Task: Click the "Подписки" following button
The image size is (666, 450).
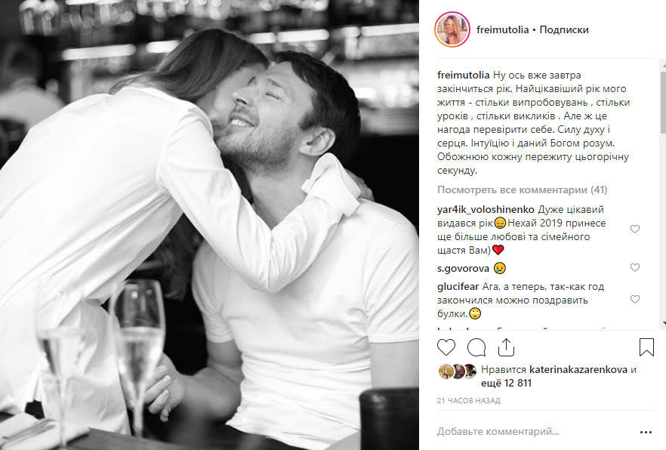Action: coord(564,30)
